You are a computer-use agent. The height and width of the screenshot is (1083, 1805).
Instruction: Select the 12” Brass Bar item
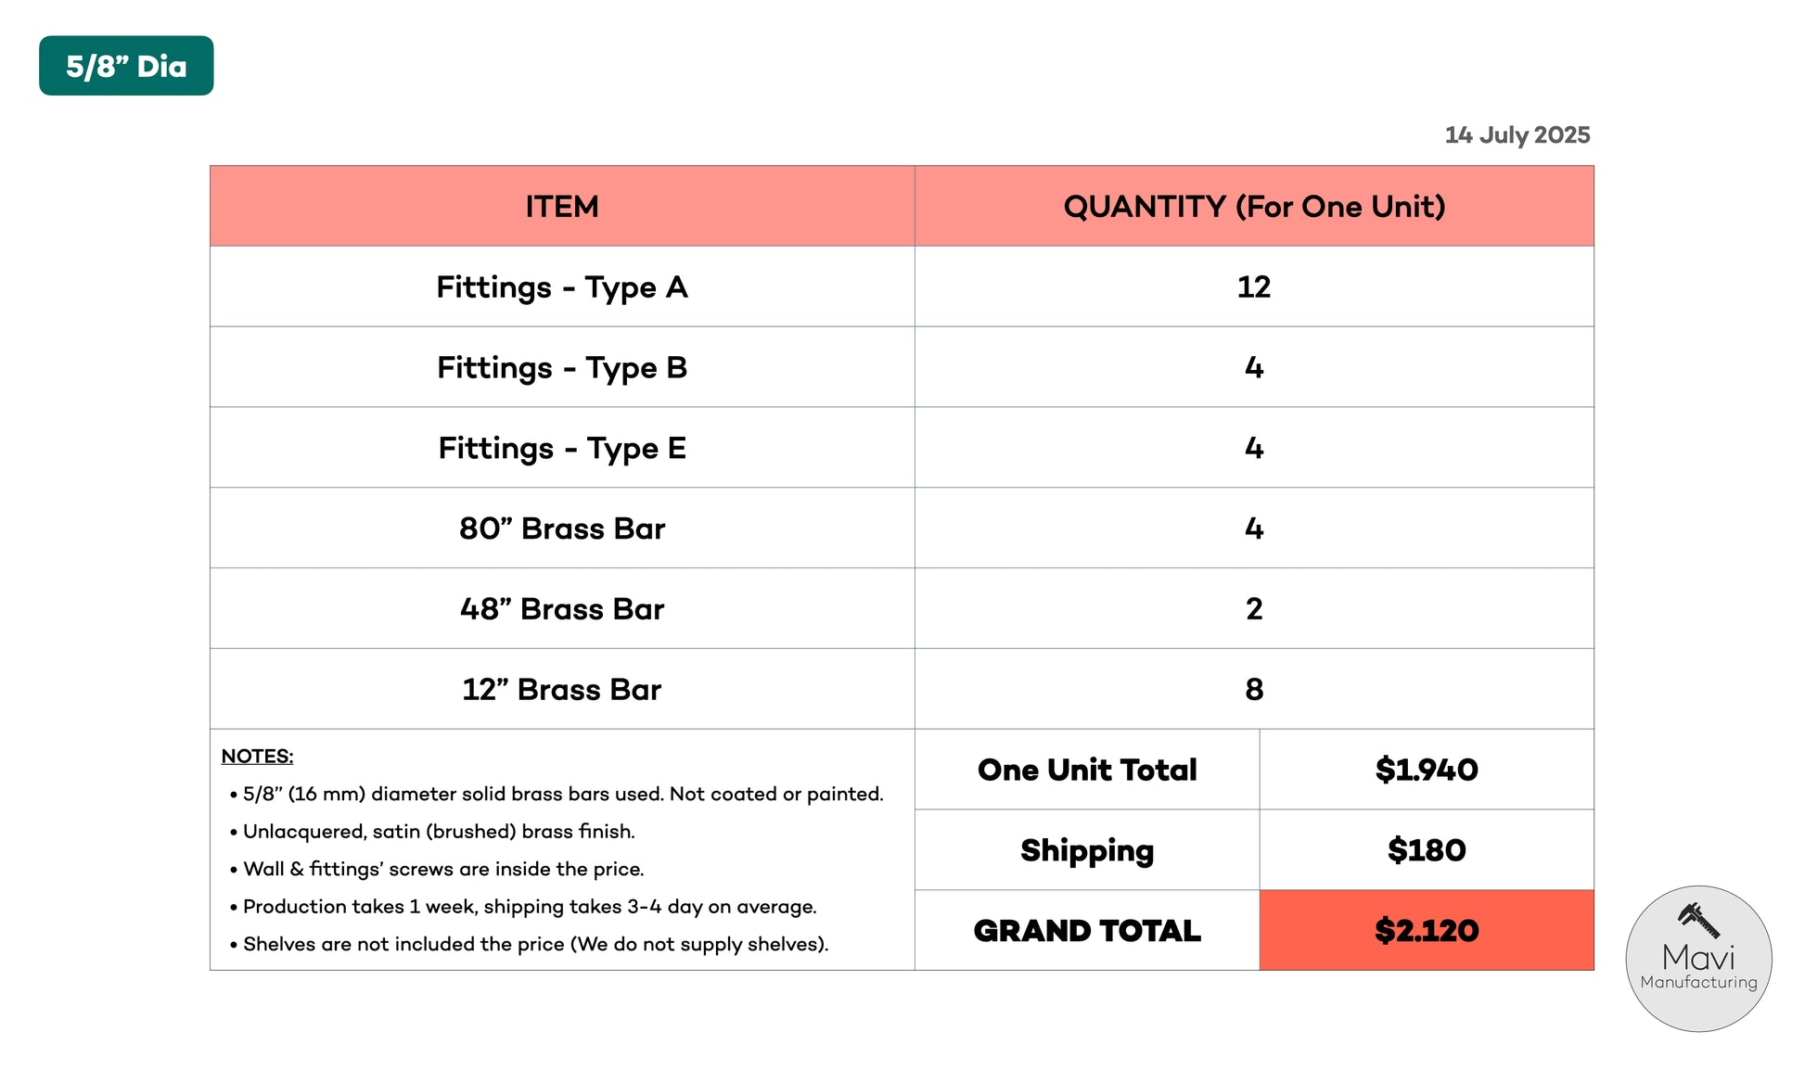click(x=562, y=690)
